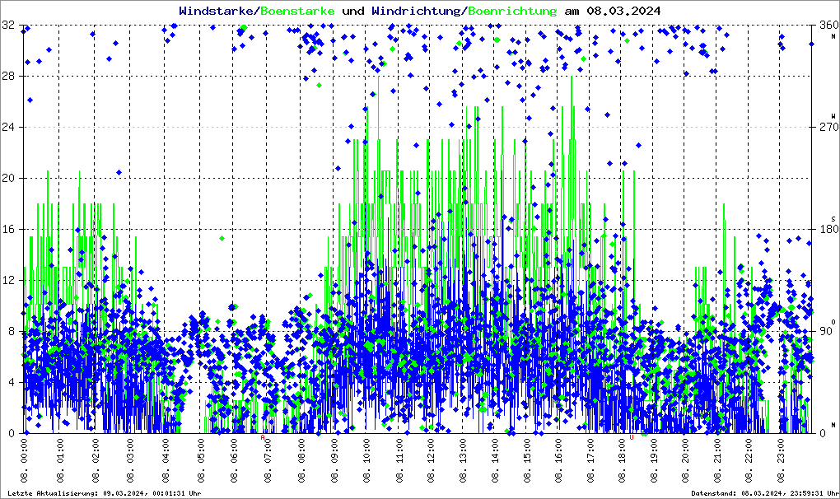Click the 10:00 time axis label
840x499 pixels.
point(366,460)
